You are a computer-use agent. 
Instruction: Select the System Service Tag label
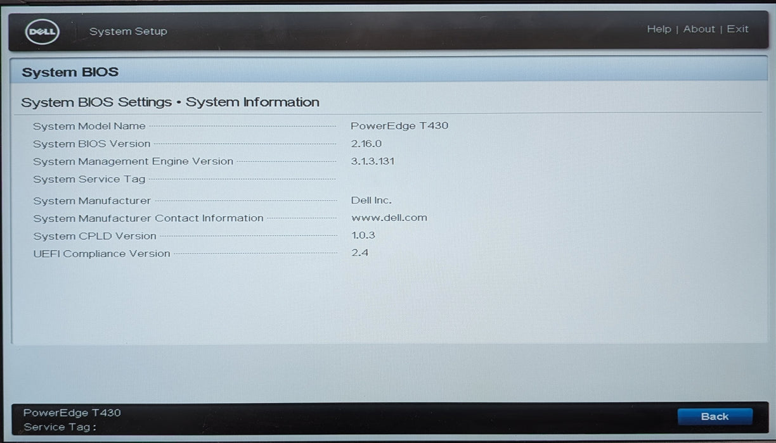click(89, 179)
